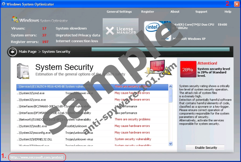Open General Settings menu

(119, 12)
